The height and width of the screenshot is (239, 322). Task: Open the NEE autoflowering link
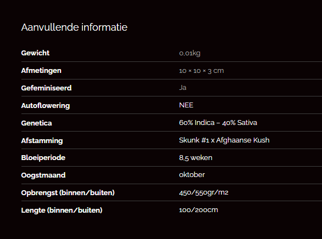186,105
